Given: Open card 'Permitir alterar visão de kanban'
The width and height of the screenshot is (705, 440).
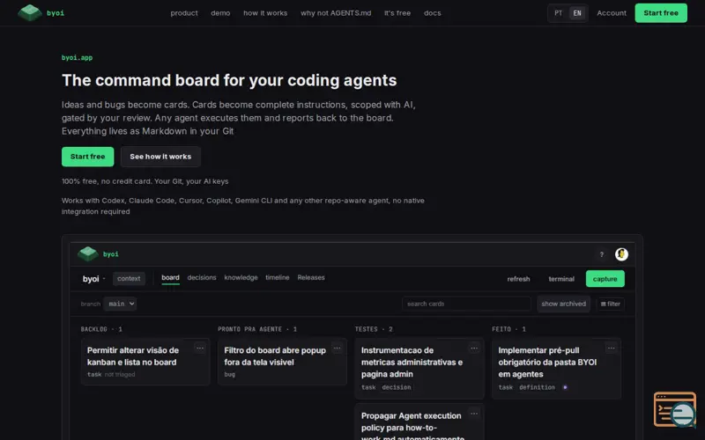Looking at the screenshot, I should point(145,362).
